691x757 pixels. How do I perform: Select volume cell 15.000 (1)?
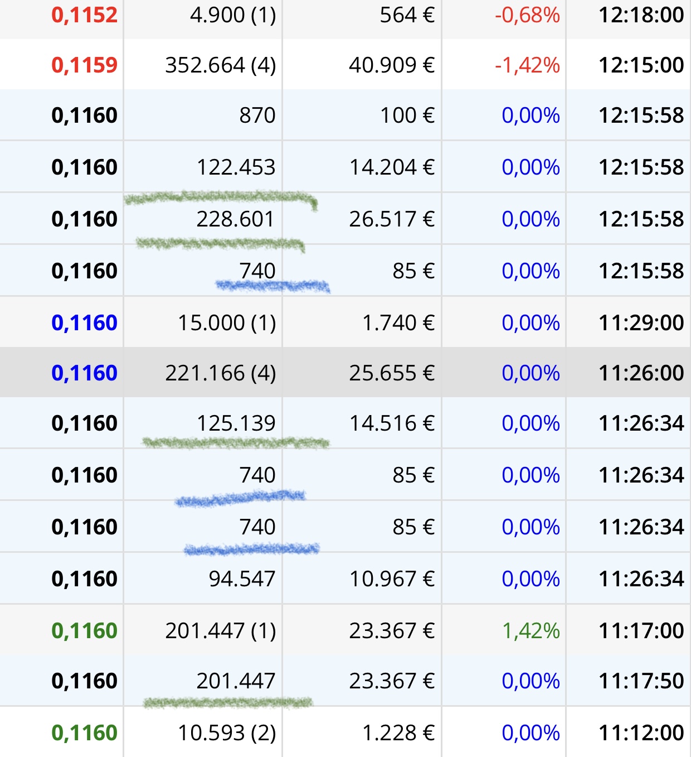tap(227, 323)
